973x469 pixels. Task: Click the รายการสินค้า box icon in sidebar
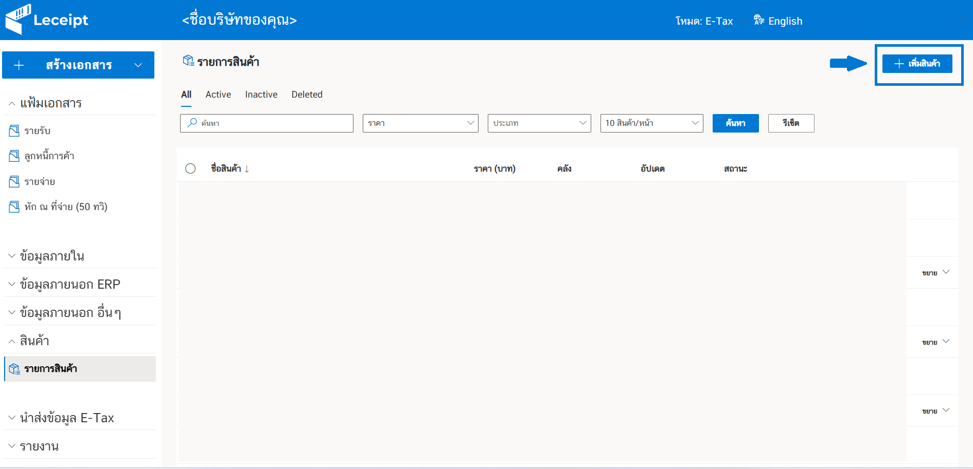(14, 369)
